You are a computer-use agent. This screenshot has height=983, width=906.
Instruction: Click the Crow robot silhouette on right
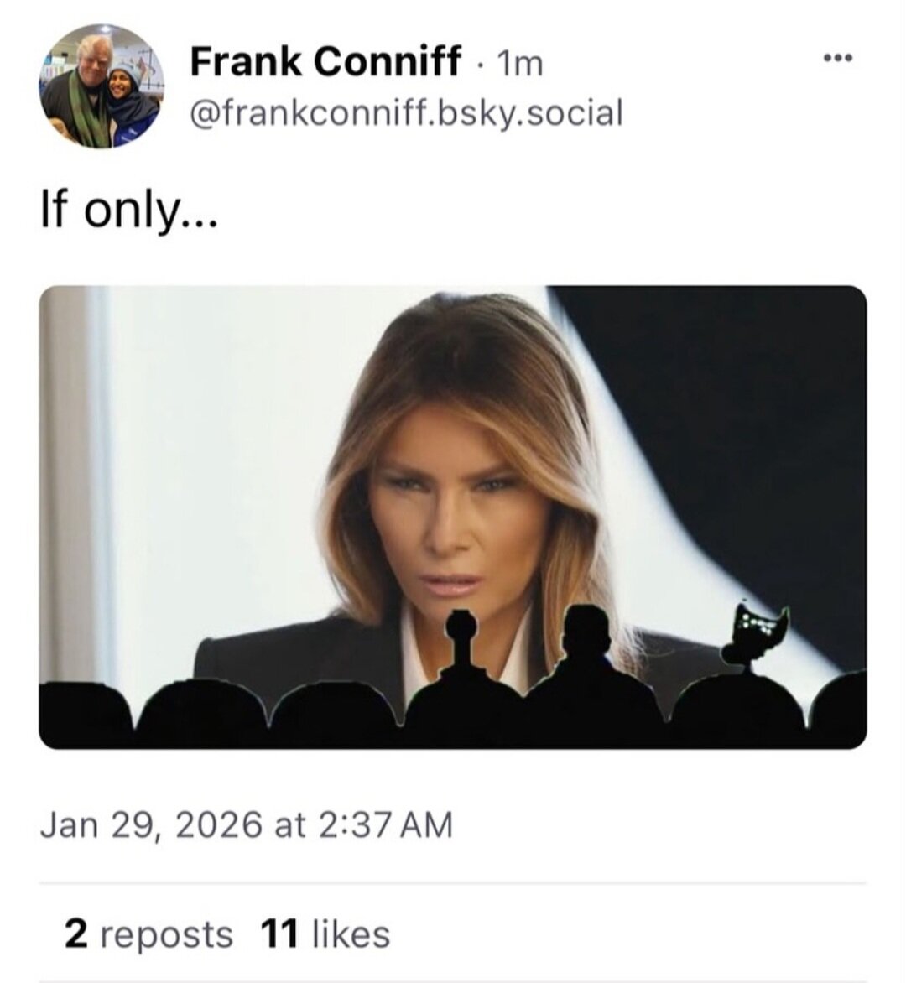[x=759, y=637]
